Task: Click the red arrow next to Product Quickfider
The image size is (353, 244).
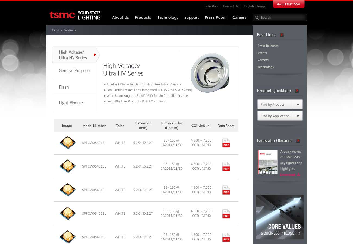Action: 297,91
